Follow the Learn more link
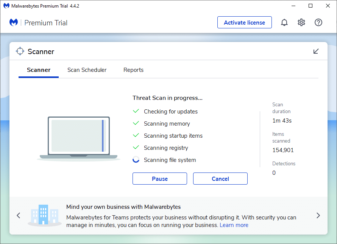Viewport: 337px width, 244px height. tap(234, 225)
